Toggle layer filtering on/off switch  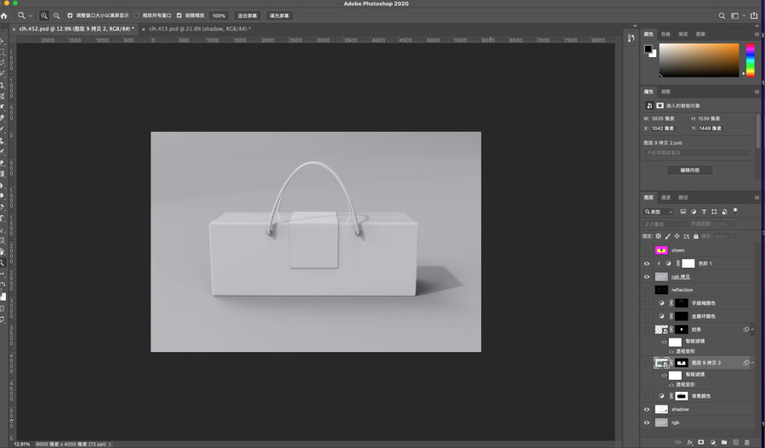click(735, 212)
